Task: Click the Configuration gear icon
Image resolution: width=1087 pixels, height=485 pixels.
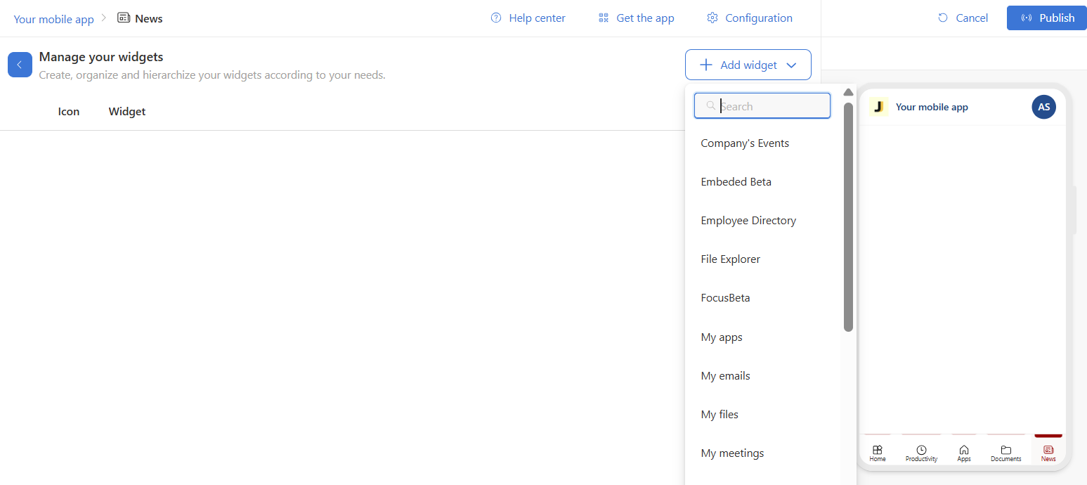Action: point(712,18)
